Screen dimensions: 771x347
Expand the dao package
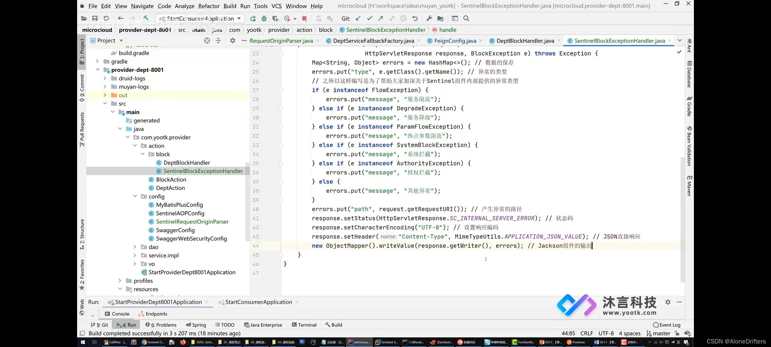pos(135,247)
